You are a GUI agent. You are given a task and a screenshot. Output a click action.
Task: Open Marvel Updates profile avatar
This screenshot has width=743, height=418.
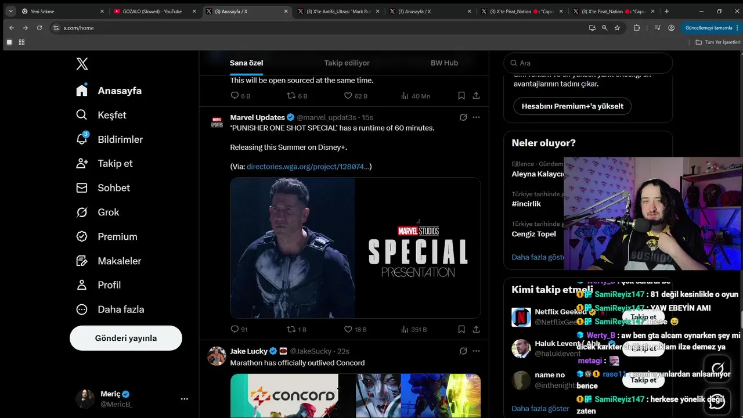point(217,122)
